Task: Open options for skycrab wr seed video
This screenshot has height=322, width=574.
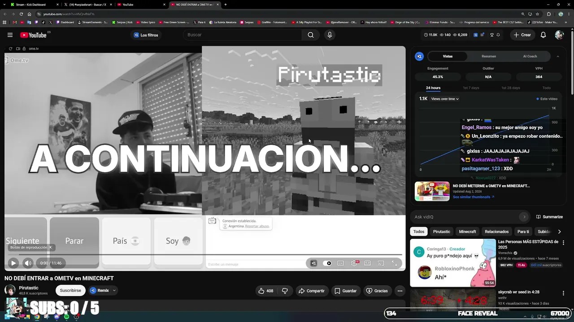Action: (x=564, y=293)
